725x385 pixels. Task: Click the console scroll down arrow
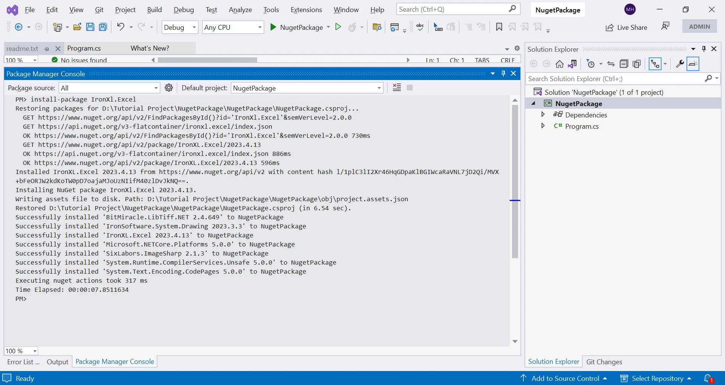pyautogui.click(x=515, y=341)
